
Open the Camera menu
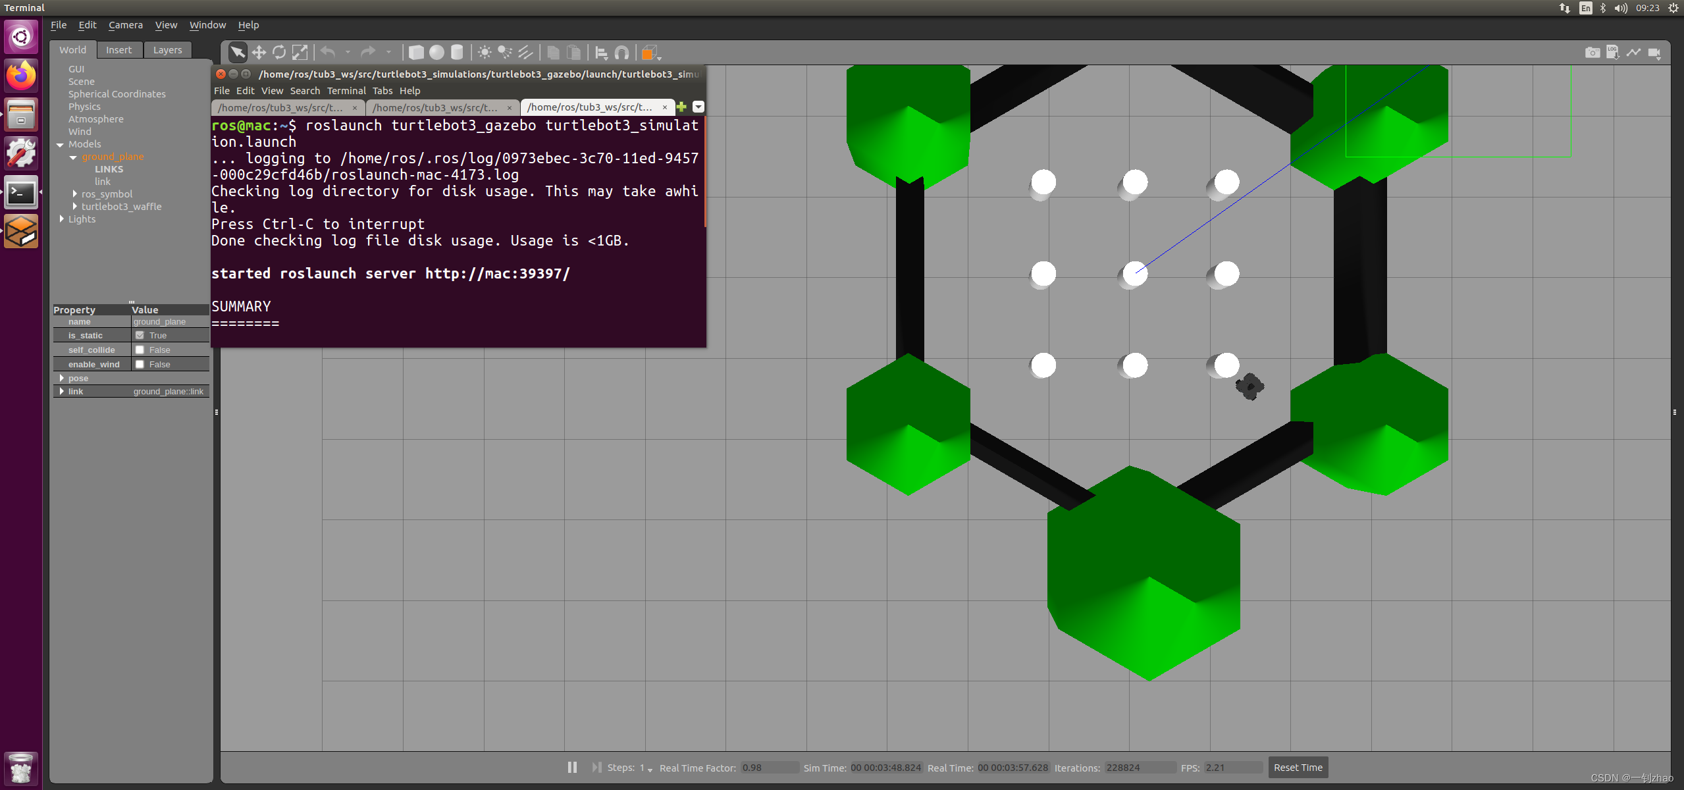pyautogui.click(x=125, y=25)
